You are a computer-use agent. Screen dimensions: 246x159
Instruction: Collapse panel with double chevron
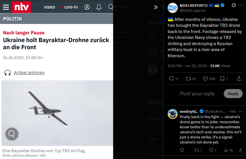pos(155,7)
